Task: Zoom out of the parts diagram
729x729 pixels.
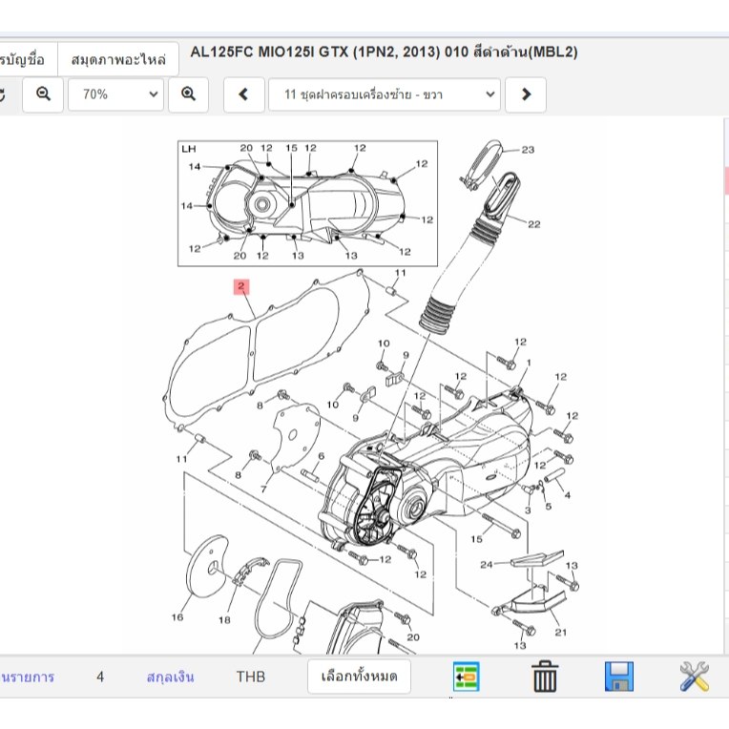Action: 43,94
